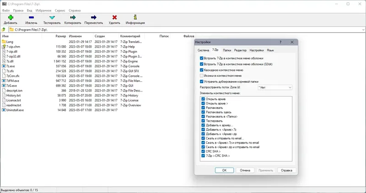Uncheck the Тестировать context menu item
366x193 pixels.
[x=203, y=121]
